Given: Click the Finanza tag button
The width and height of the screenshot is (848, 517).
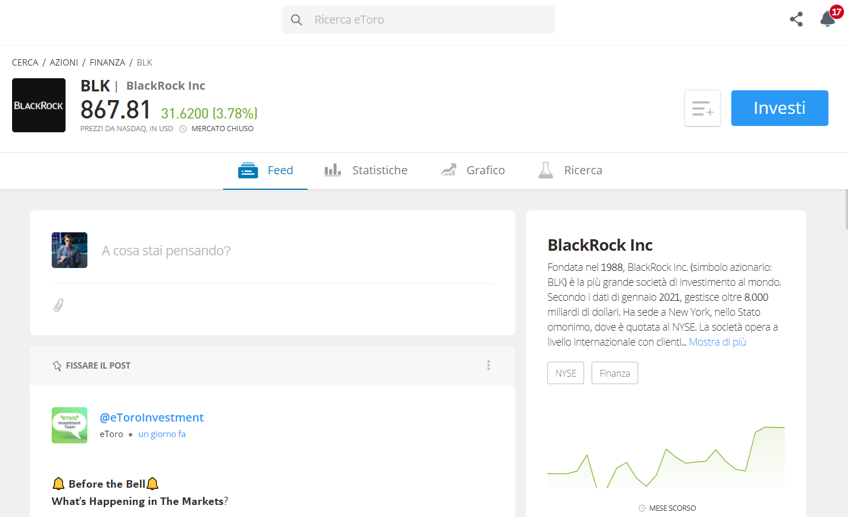Looking at the screenshot, I should coord(615,373).
